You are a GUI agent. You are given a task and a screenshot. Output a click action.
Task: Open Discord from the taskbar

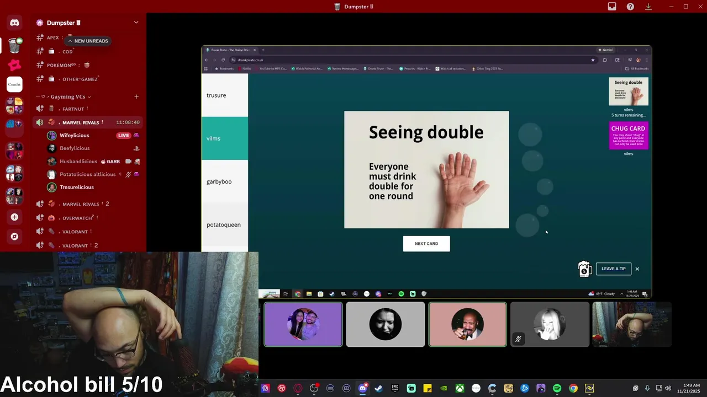point(362,389)
